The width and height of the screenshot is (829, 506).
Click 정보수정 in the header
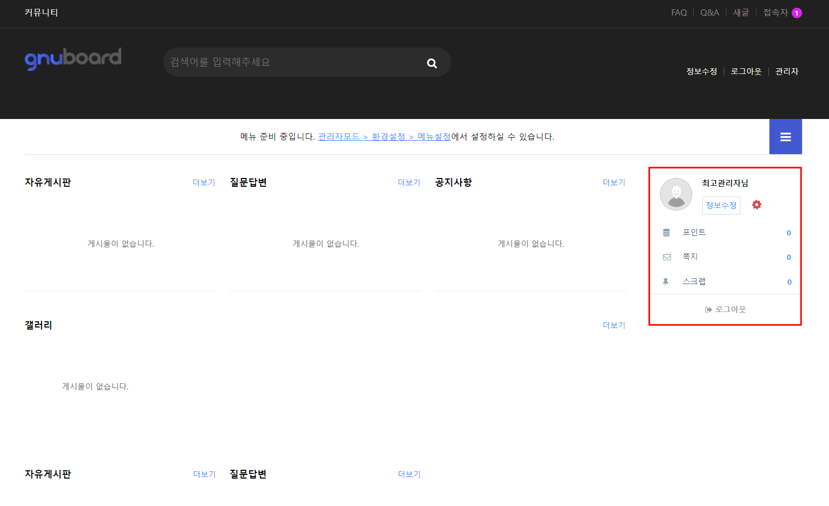coord(702,71)
